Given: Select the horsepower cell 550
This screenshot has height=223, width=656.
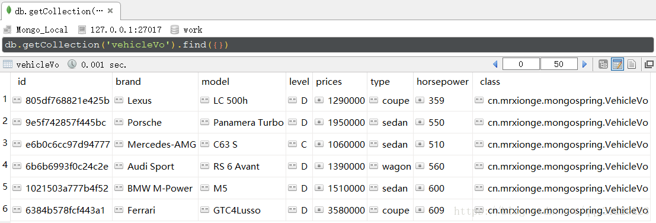Looking at the screenshot, I should [x=443, y=122].
